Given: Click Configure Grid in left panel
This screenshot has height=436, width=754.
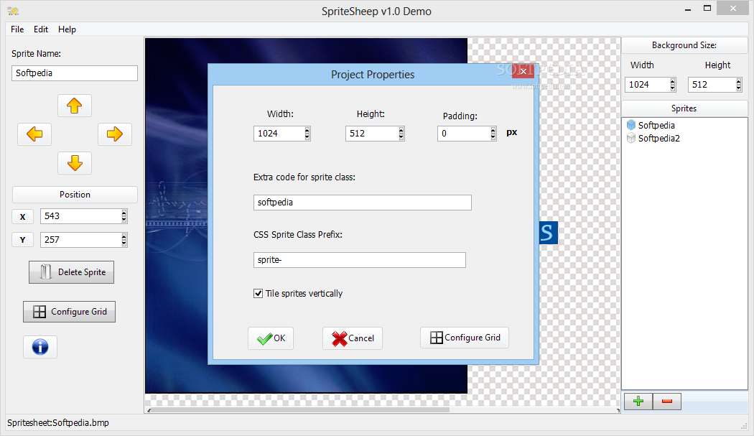Looking at the screenshot, I should tap(69, 311).
